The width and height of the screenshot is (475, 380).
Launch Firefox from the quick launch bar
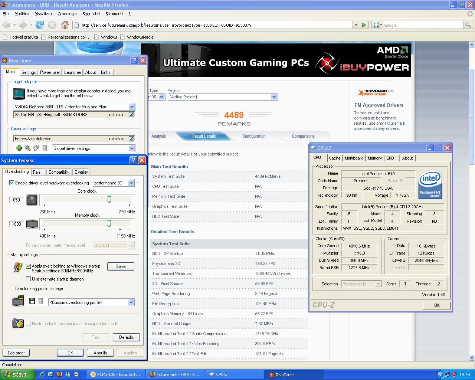59,374
